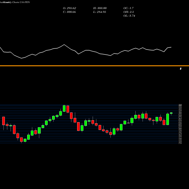Select the tall green candle before the last one

(167, 119)
